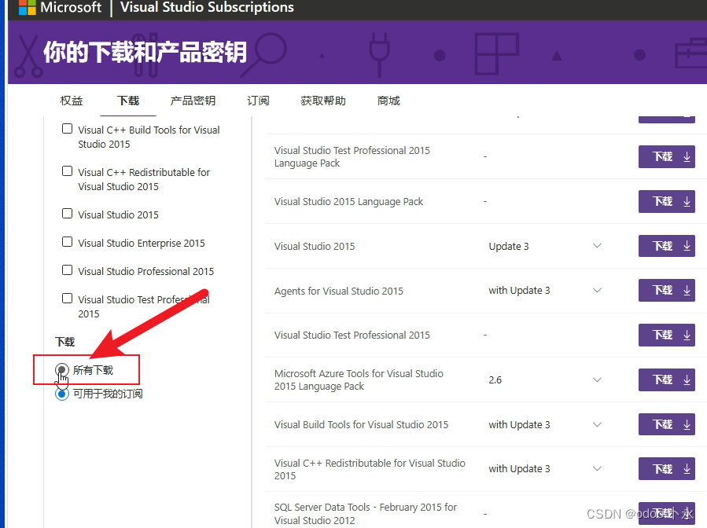Open the 获取帮助 tab
Viewport: 707px width, 528px height.
[x=323, y=101]
